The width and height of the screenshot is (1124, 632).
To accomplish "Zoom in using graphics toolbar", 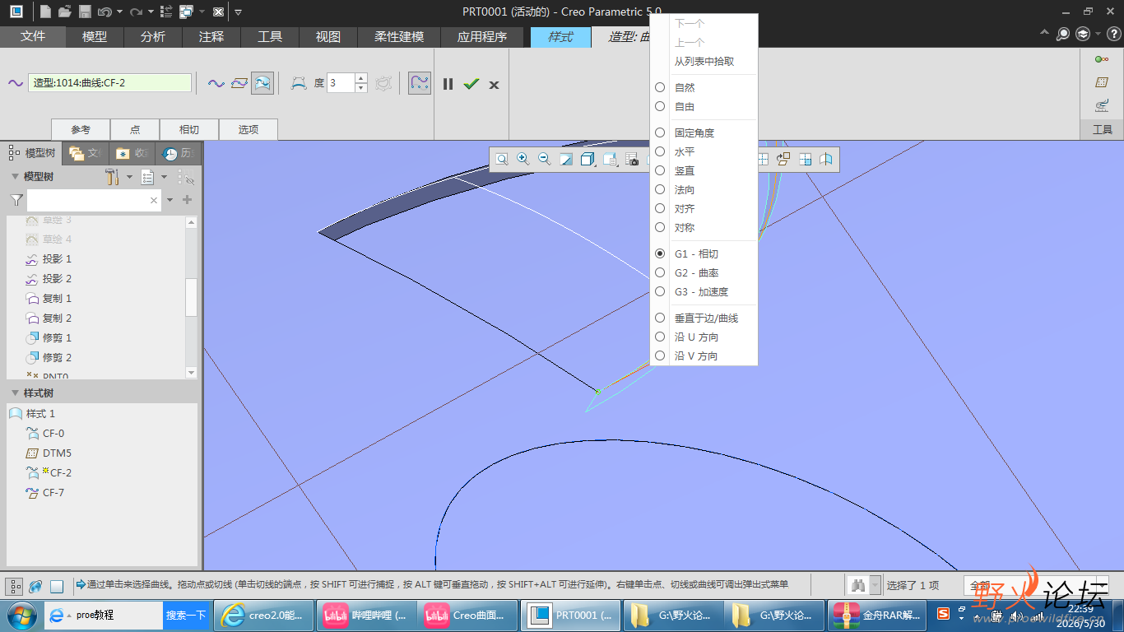I will tap(523, 159).
